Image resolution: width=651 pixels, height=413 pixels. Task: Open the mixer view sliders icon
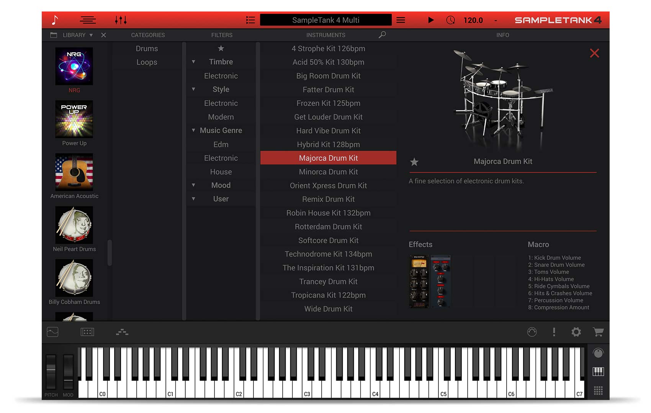[121, 20]
